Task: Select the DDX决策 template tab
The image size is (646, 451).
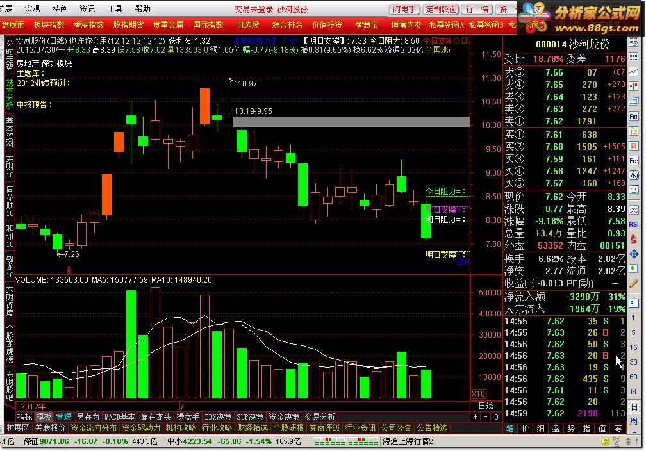Action: pyautogui.click(x=218, y=417)
